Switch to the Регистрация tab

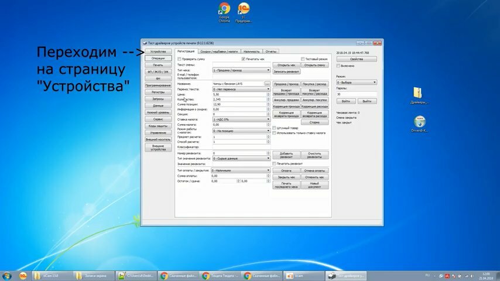point(186,51)
